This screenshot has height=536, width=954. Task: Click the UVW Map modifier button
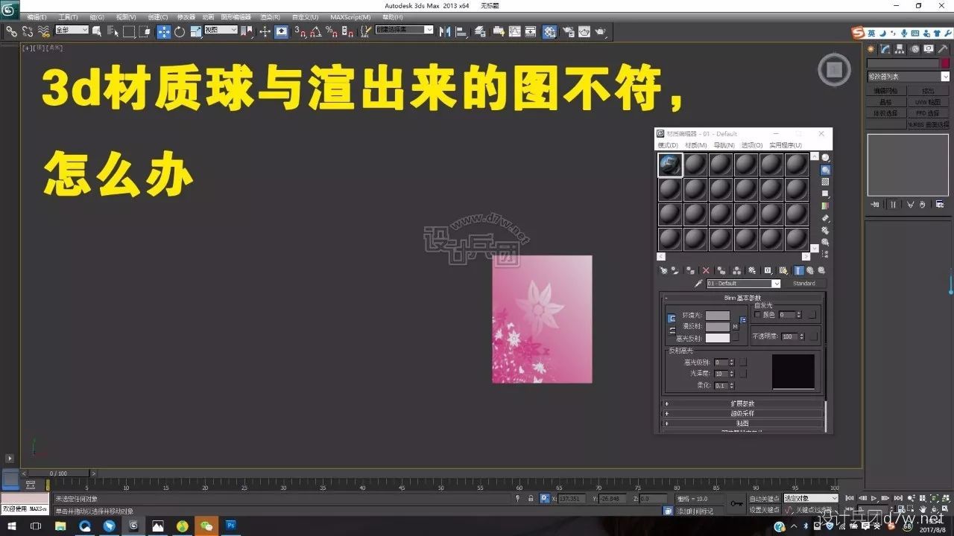pos(929,102)
